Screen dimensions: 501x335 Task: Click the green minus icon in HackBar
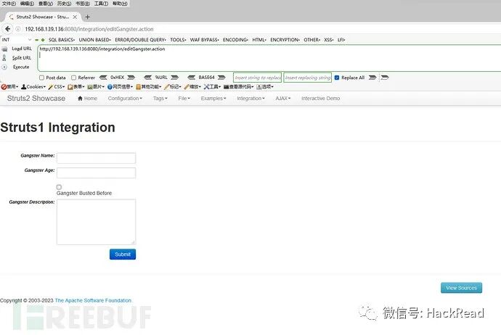pos(37,40)
